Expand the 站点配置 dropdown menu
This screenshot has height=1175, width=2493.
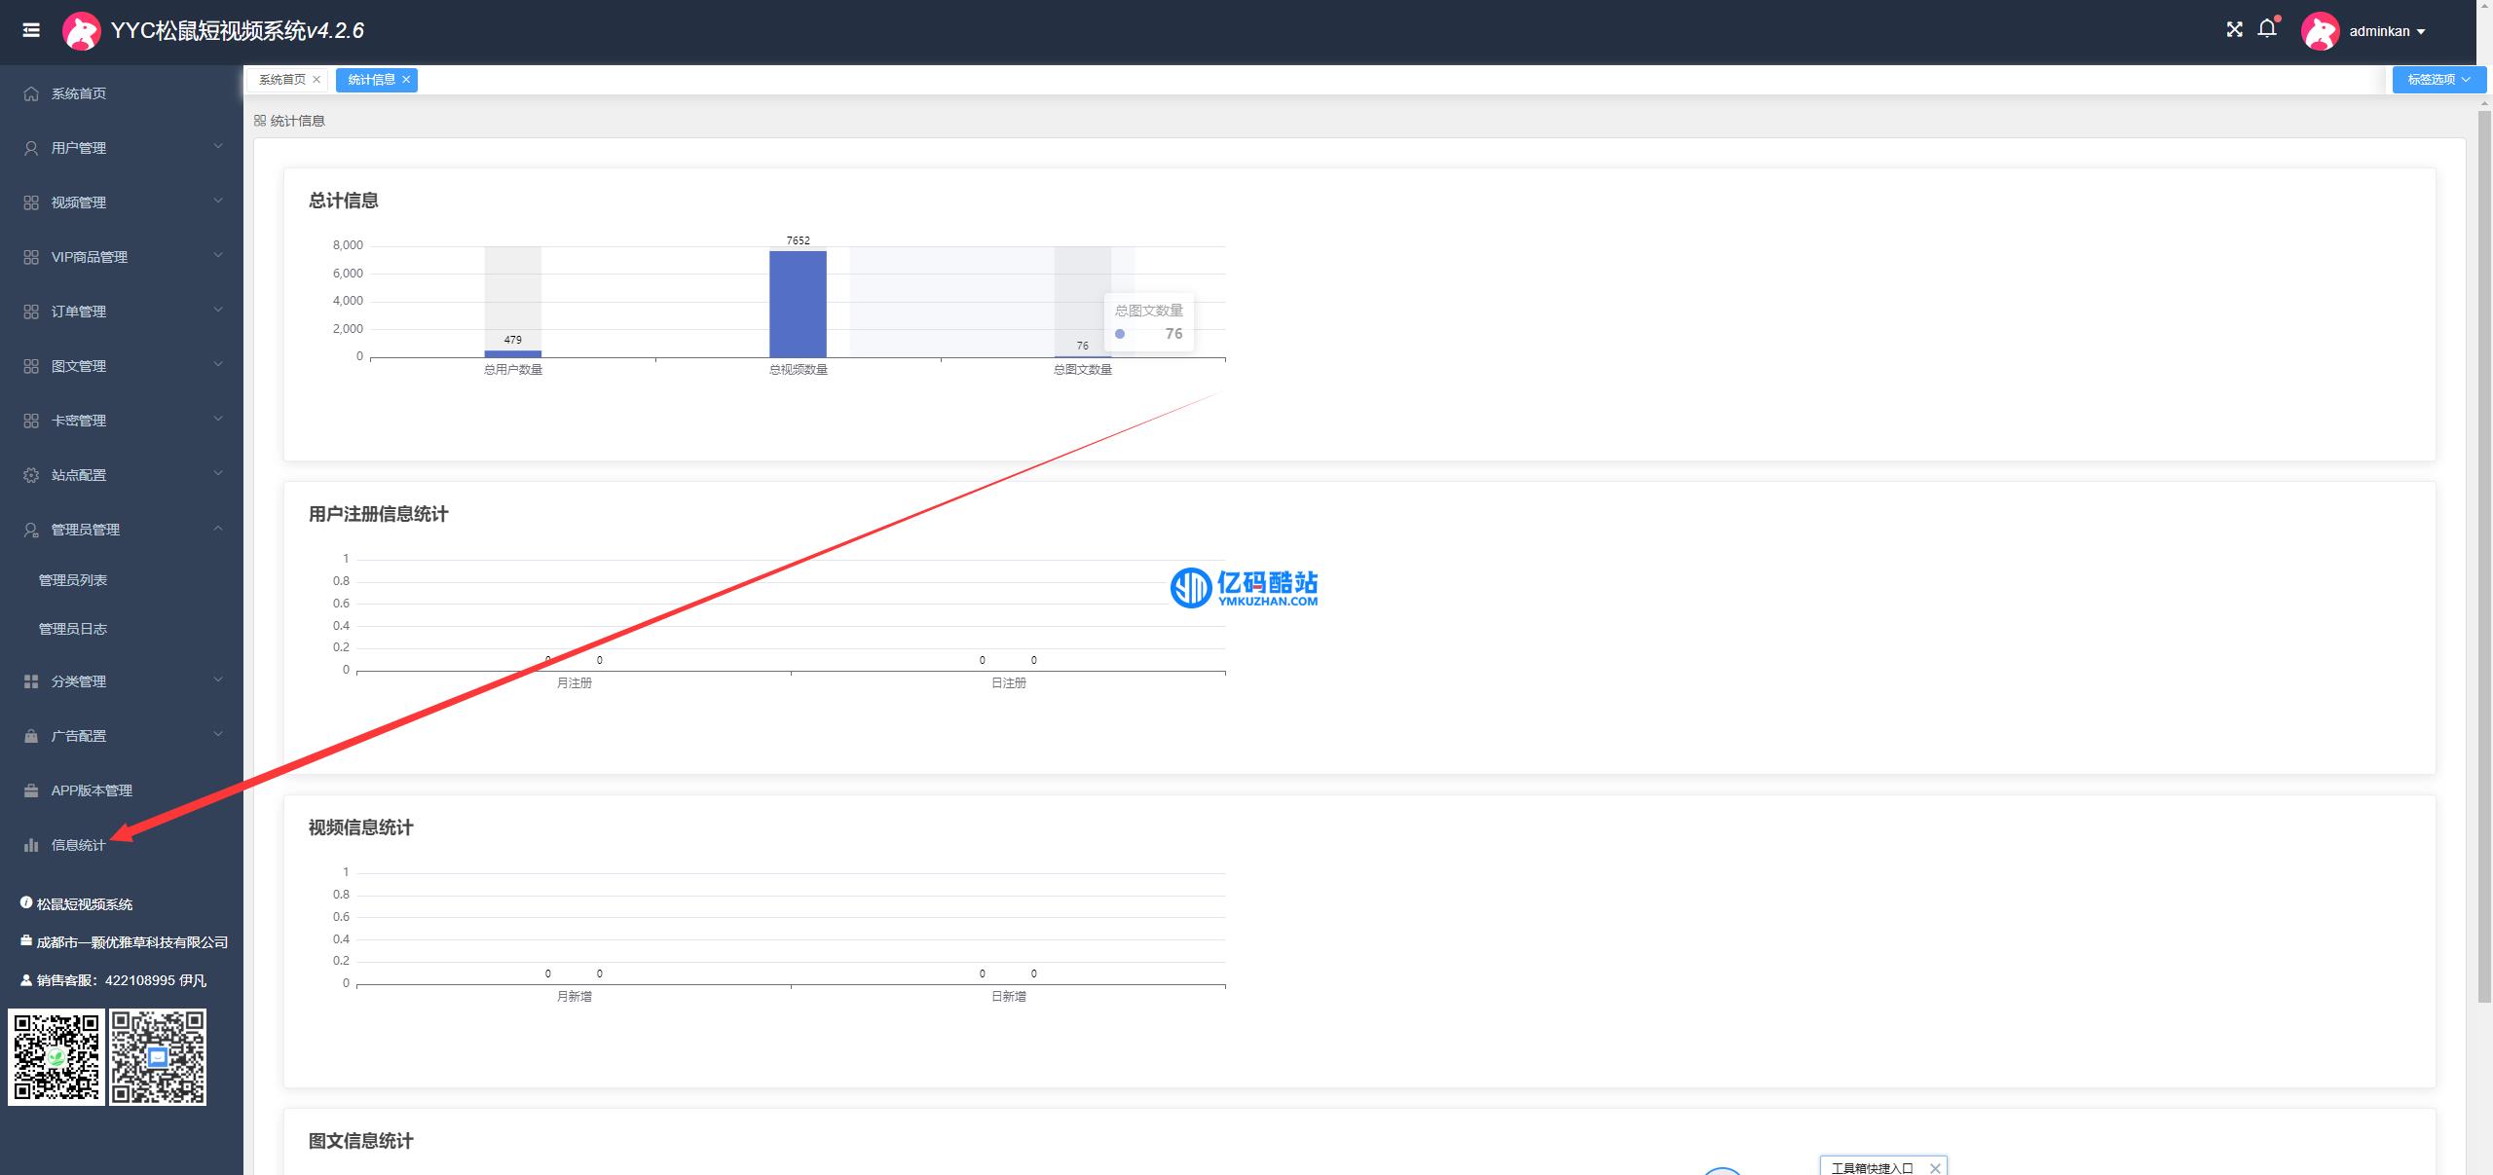[x=119, y=474]
